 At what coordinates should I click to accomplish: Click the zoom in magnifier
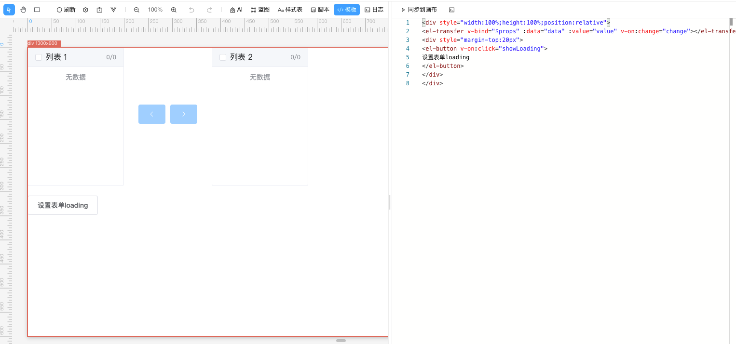[x=173, y=9]
